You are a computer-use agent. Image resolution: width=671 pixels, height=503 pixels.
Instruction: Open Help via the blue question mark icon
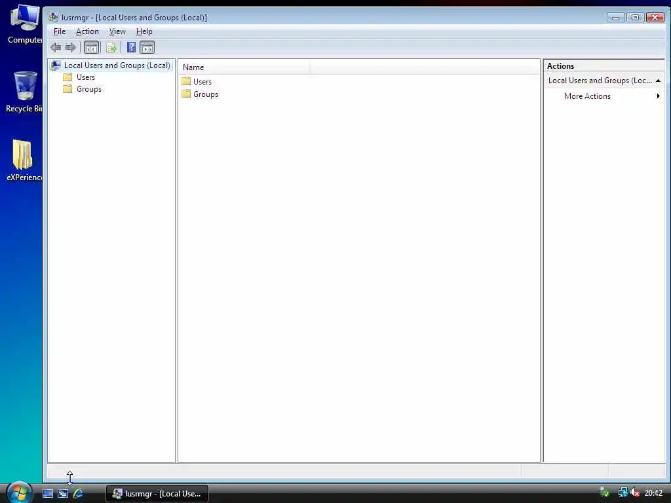[131, 47]
